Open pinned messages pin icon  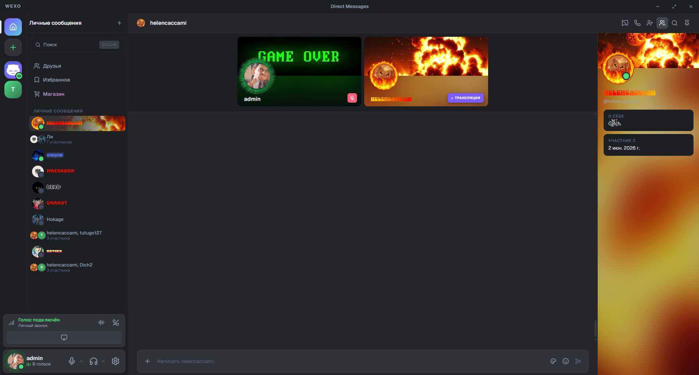coord(687,23)
